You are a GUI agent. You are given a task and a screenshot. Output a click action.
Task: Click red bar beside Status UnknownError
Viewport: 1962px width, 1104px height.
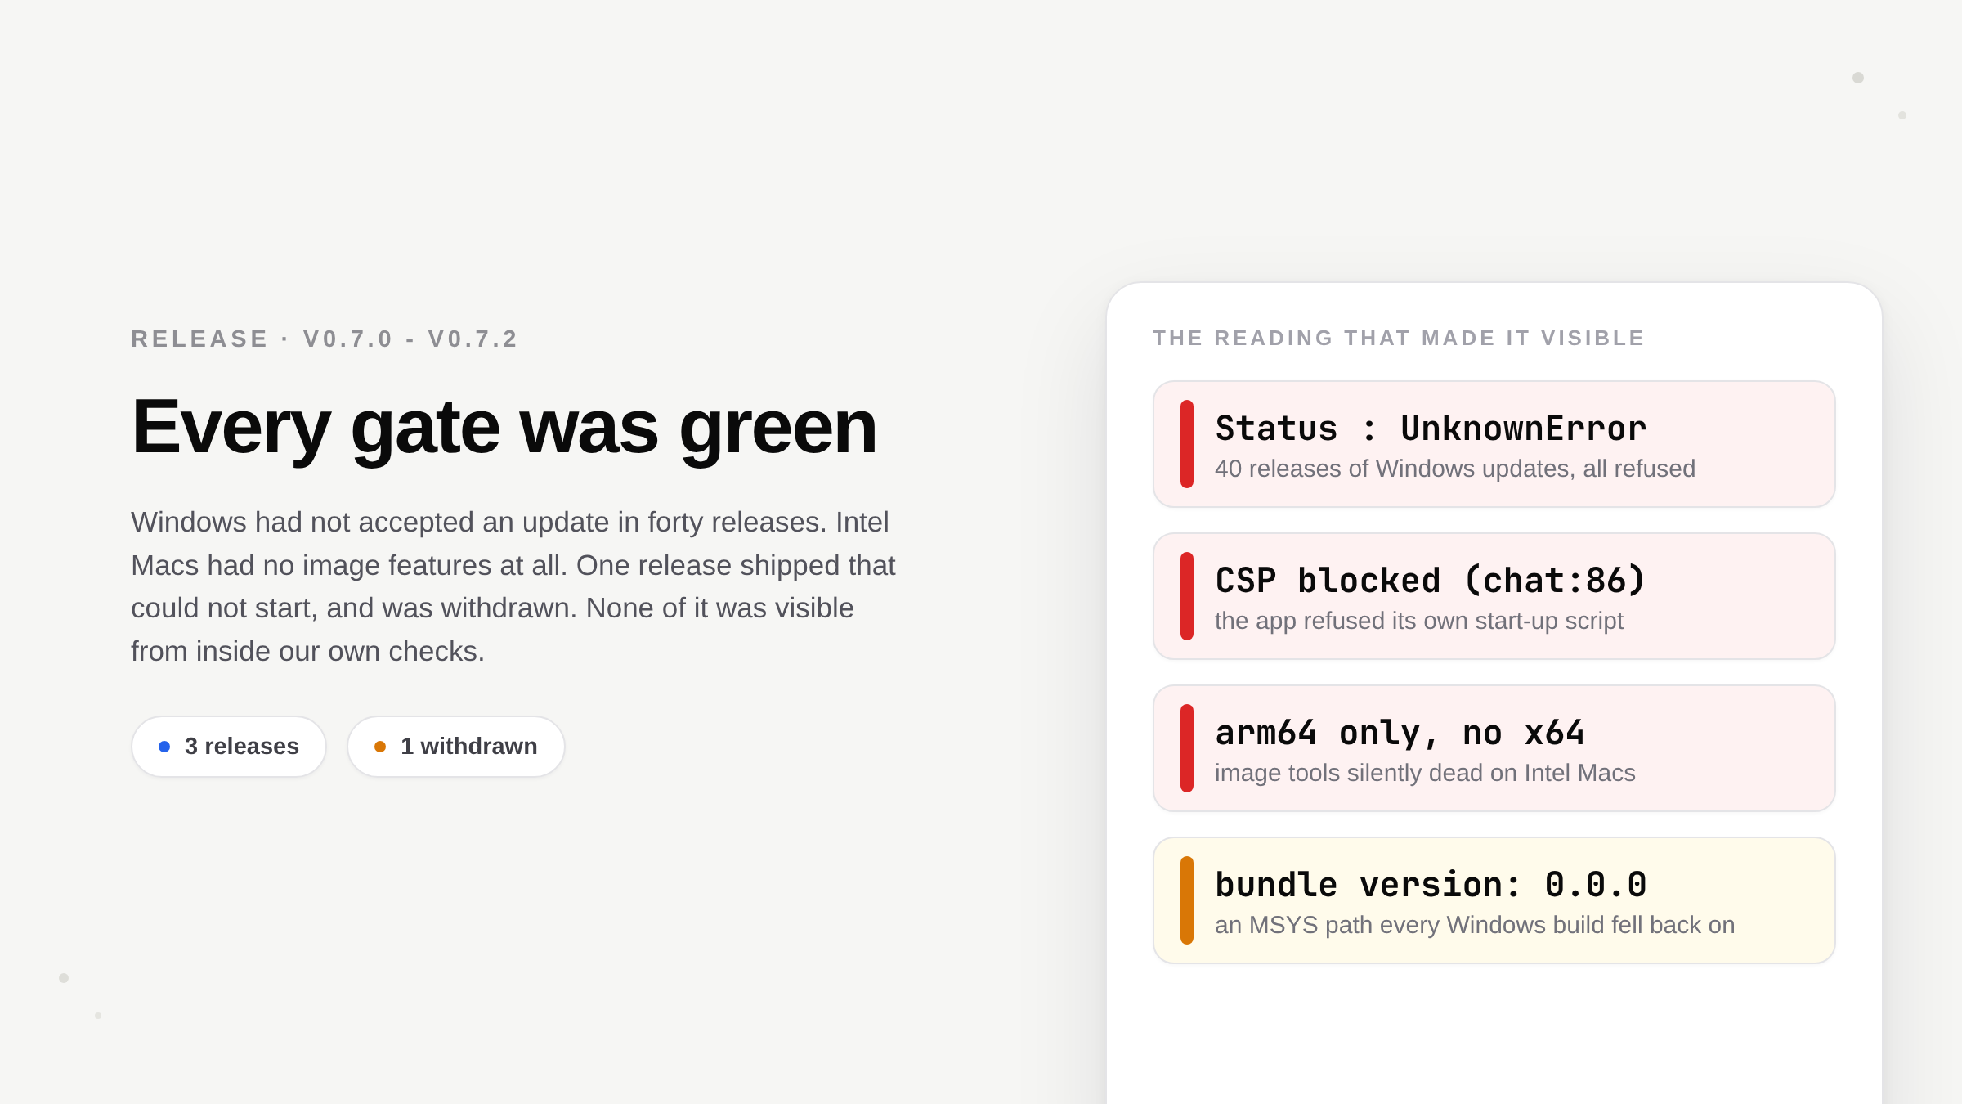[1187, 444]
